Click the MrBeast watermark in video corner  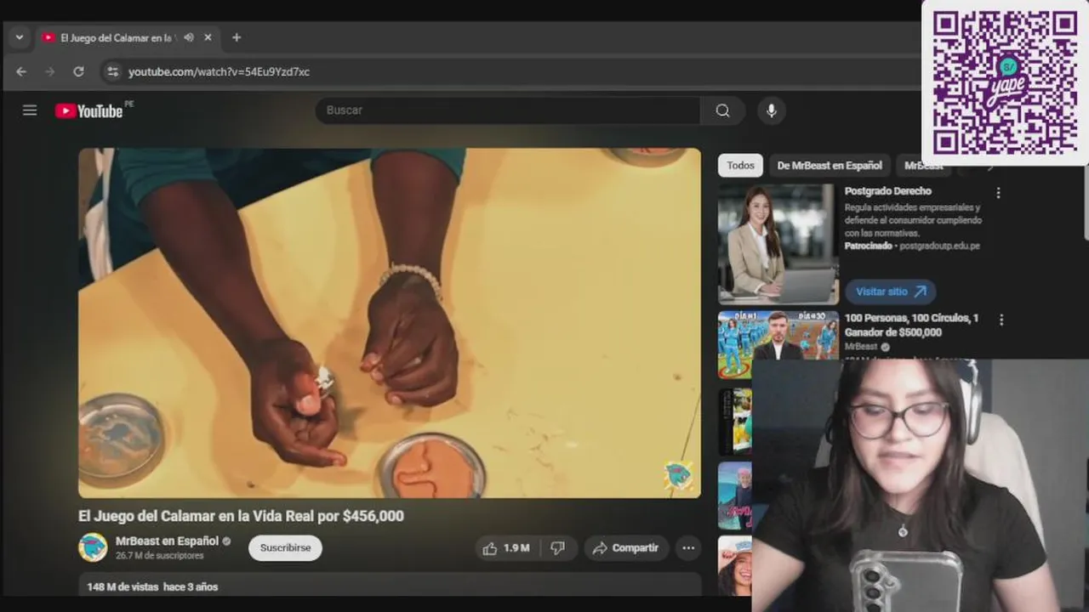coord(678,475)
